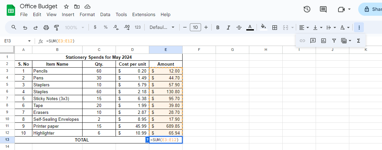Decrease decimal places
The height and width of the screenshot is (150, 382).
click(x=116, y=27)
